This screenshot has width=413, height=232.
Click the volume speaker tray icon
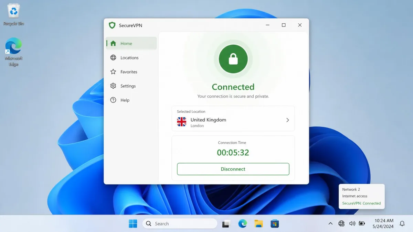pyautogui.click(x=352, y=224)
